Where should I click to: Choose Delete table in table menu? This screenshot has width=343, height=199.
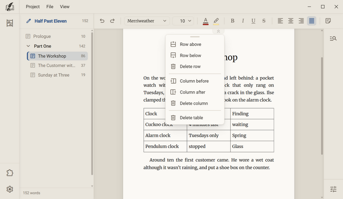195,118
